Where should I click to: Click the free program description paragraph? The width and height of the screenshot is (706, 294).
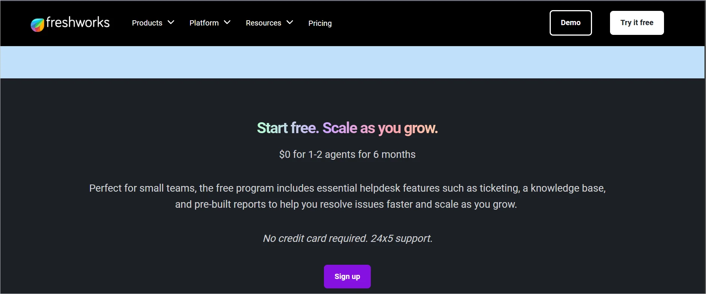pyautogui.click(x=347, y=196)
